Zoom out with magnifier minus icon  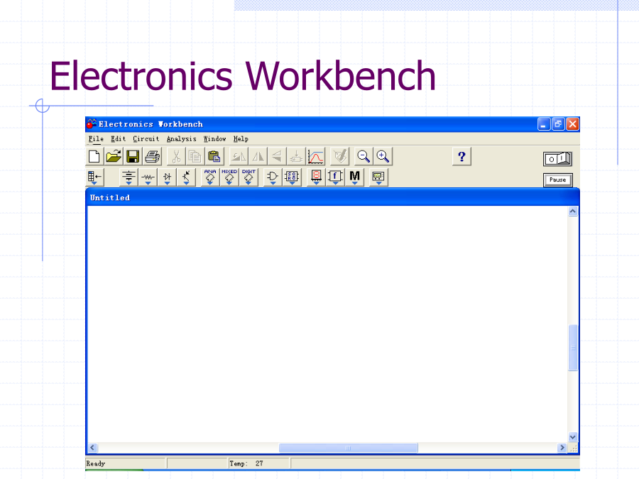point(363,156)
